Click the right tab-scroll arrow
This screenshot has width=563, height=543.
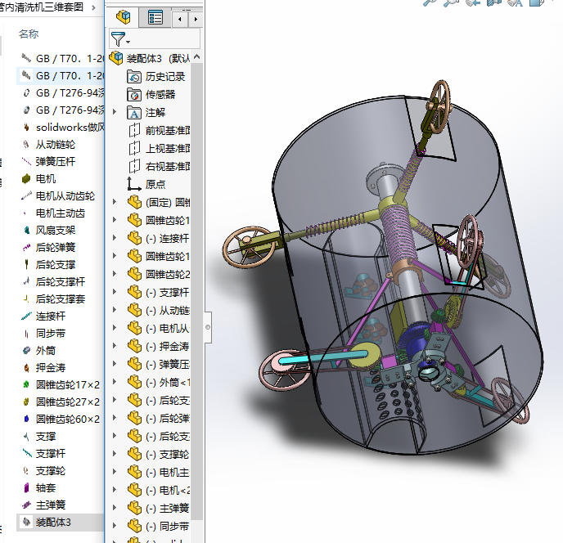click(196, 20)
